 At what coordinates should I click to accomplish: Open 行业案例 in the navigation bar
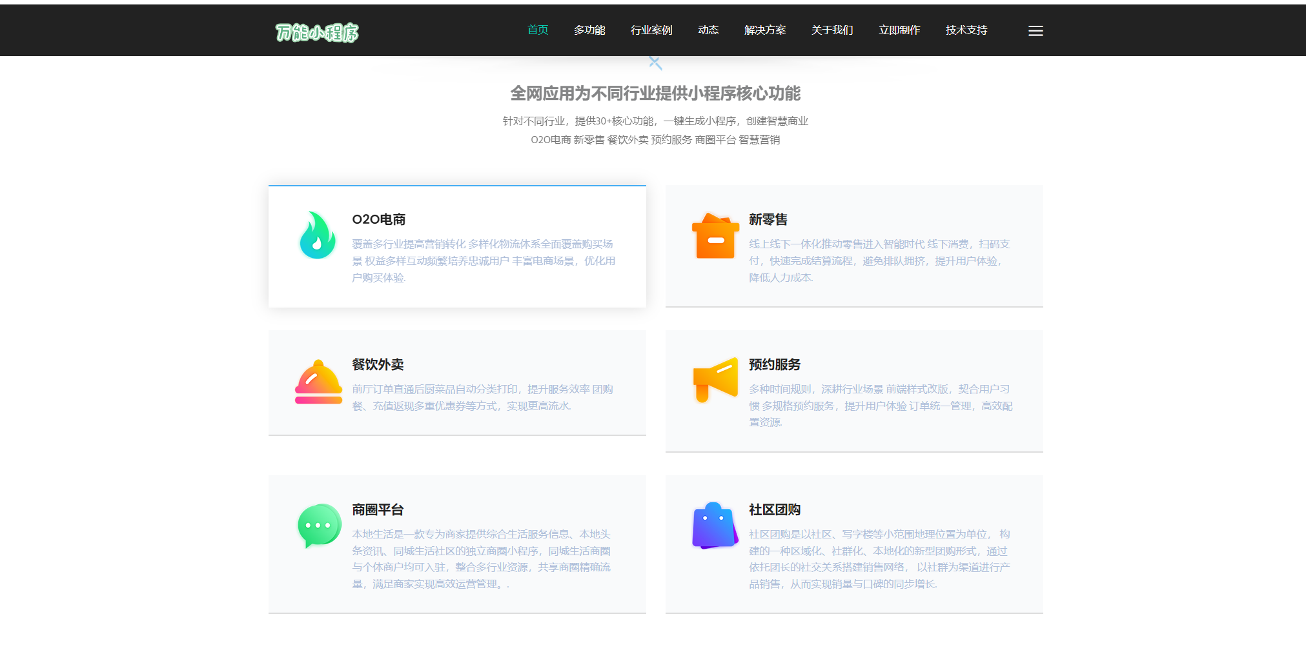pos(651,30)
